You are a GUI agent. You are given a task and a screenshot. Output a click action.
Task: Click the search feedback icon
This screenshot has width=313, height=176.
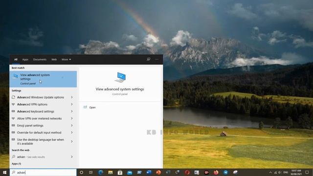click(149, 60)
